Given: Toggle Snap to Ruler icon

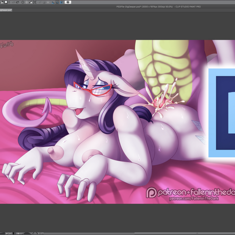Looking at the screenshot, I should pyautogui.click(x=53, y=2).
